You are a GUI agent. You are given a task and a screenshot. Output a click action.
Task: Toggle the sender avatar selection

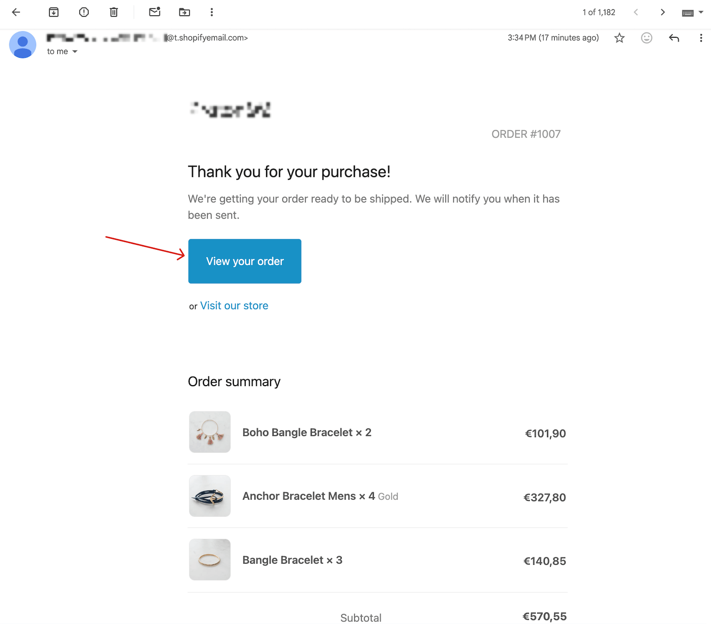coord(22,45)
